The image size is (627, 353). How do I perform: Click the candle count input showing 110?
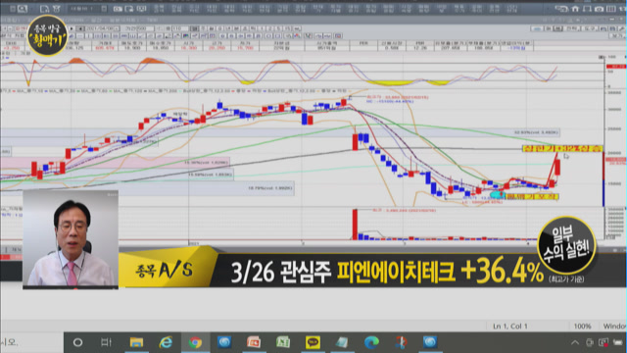180,28
